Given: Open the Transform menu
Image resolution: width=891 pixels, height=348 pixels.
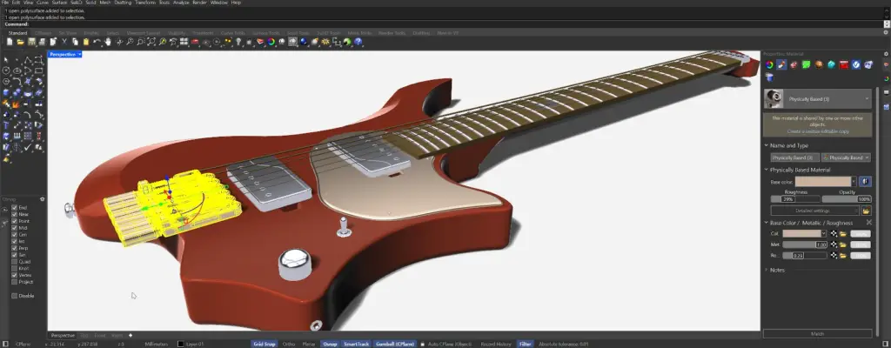Looking at the screenshot, I should [147, 3].
